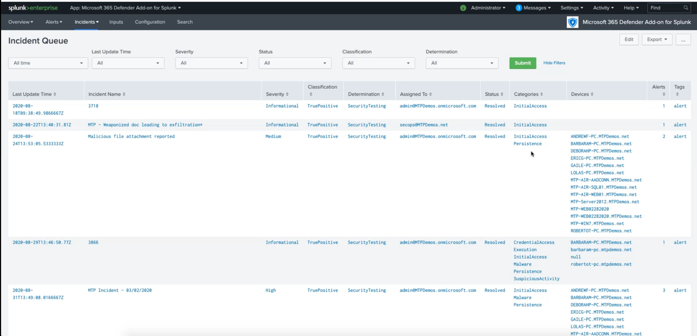Open the Severity filter dropdown
This screenshot has width=697, height=336.
[211, 63]
